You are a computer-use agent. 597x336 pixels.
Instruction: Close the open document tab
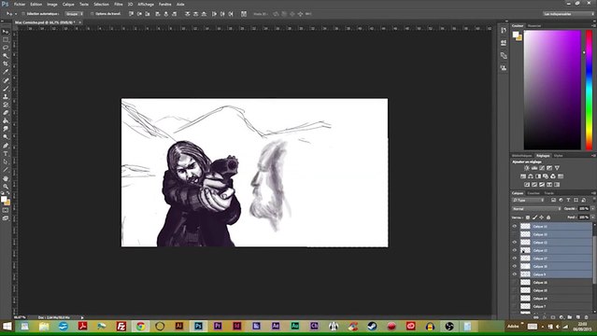click(x=80, y=22)
